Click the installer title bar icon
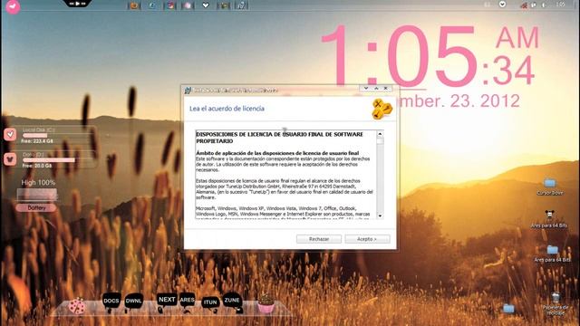The height and width of the screenshot is (326, 580). [188, 90]
